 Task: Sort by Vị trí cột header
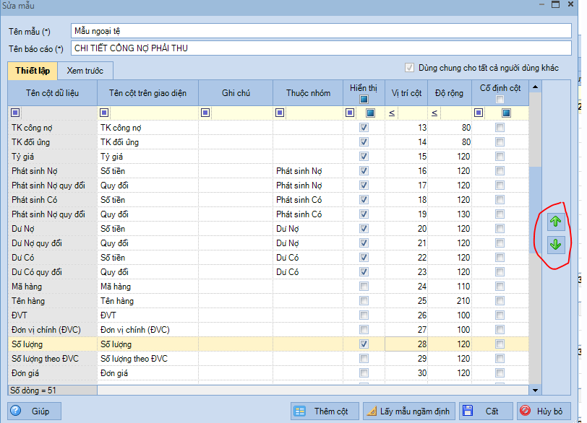click(x=406, y=93)
